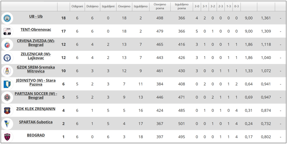
Task: Select the ZOK KLEK ZRENJANIN link
Action: (x=36, y=109)
